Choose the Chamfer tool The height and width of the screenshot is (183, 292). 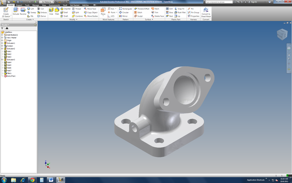tap(66, 9)
